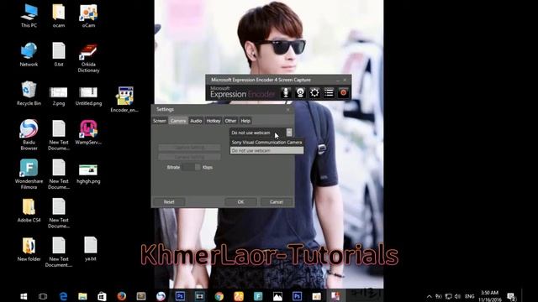Go to the Hotkey tab in Settings
Image resolution: width=538 pixels, height=302 pixels.
[x=214, y=121]
